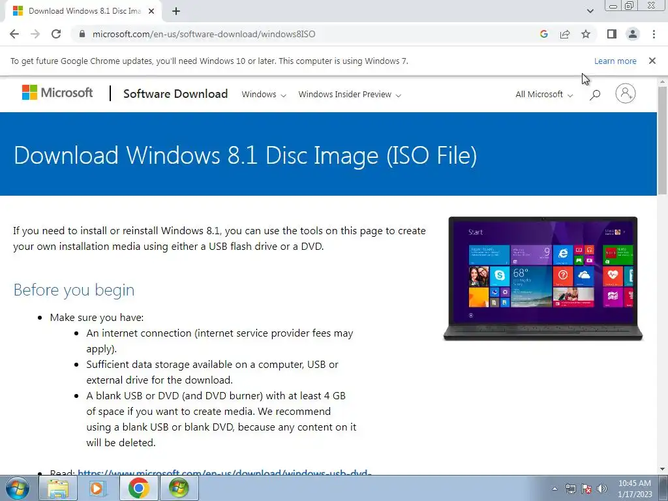Bookmark this tab with the star icon
Screen dimensions: 668x501
click(x=586, y=34)
